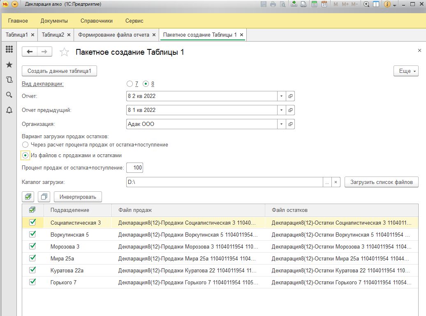Uncheck all rows with the clear-checks icon button
The image size is (426, 316).
44,197
